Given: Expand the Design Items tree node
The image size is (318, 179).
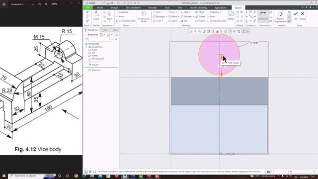Looking at the screenshot, I should [x=86, y=47].
